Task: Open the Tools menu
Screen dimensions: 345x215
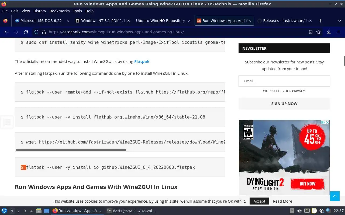Action: pyautogui.click(x=77, y=11)
